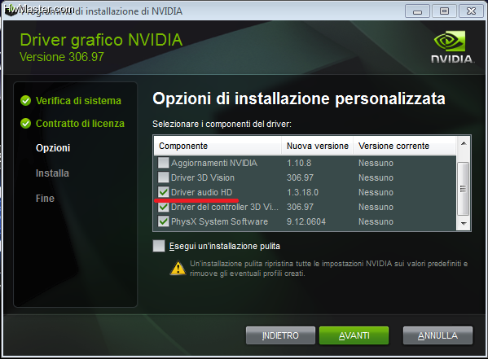
Task: Click the yellow warning triangle icon
Action: click(x=178, y=268)
